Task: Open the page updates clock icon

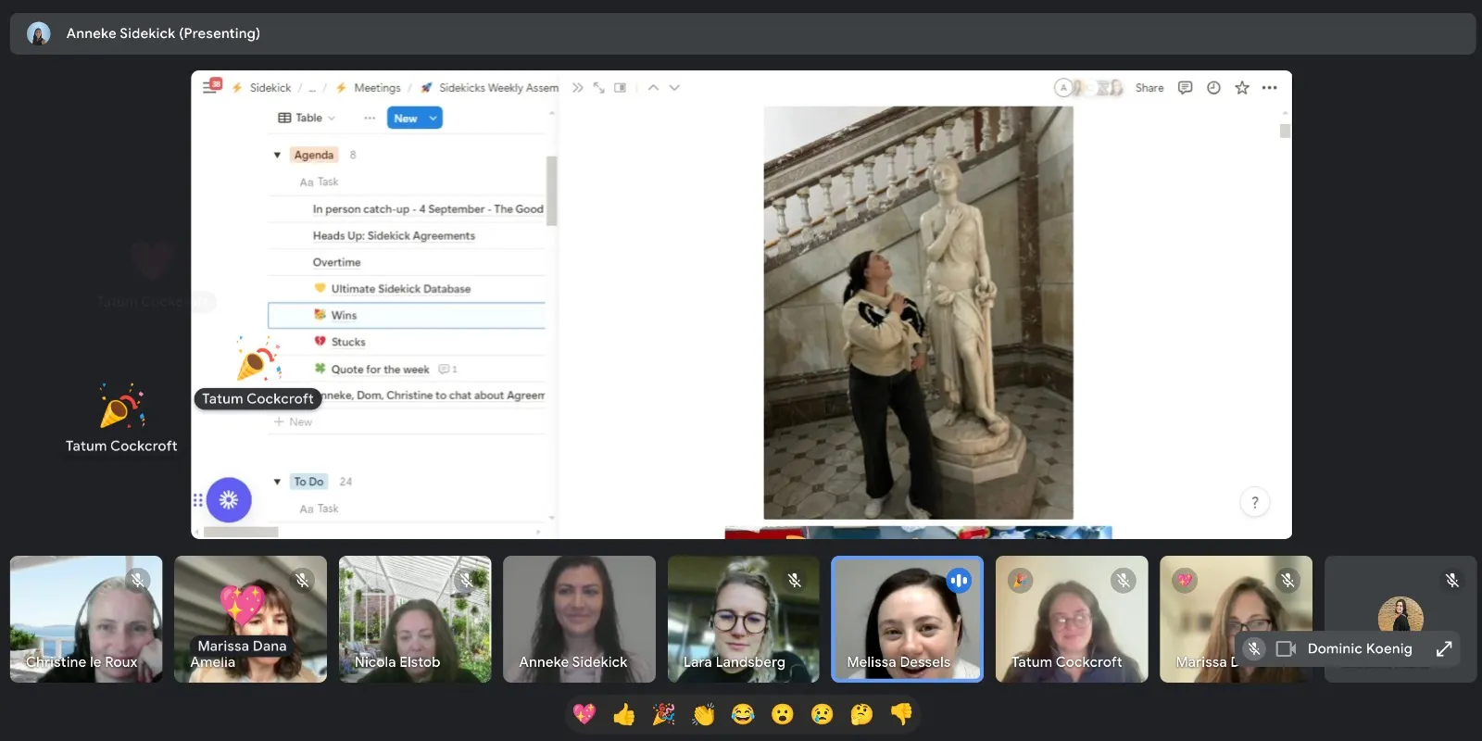Action: point(1213,88)
